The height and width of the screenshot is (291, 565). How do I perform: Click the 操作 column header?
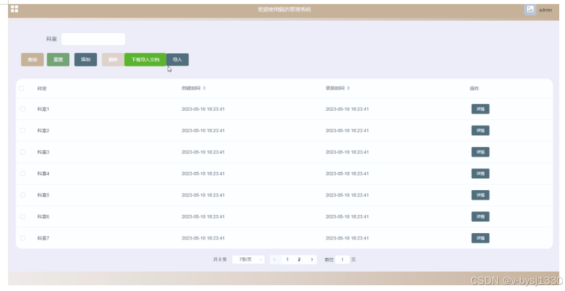[475, 88]
